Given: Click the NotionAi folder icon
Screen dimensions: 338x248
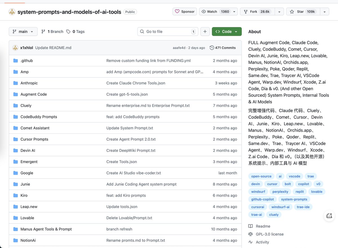Looking at the screenshot, I should [x=15, y=240].
